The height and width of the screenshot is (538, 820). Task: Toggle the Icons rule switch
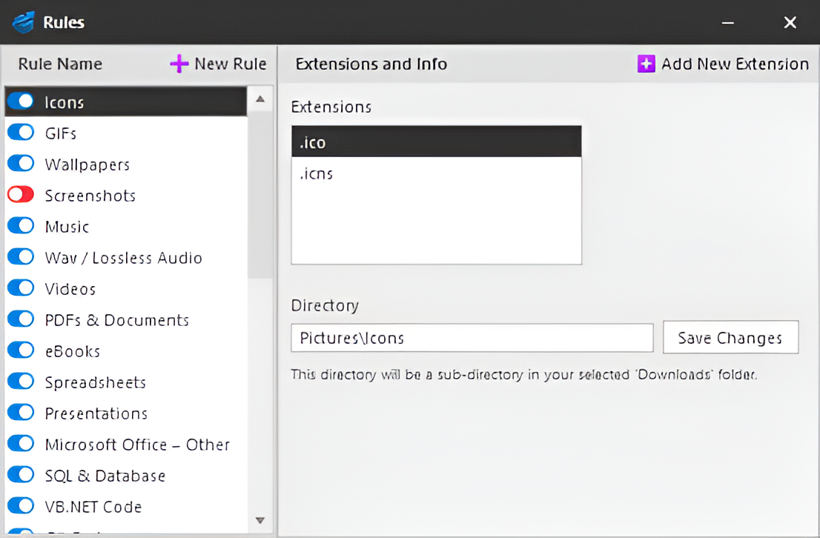click(x=21, y=101)
